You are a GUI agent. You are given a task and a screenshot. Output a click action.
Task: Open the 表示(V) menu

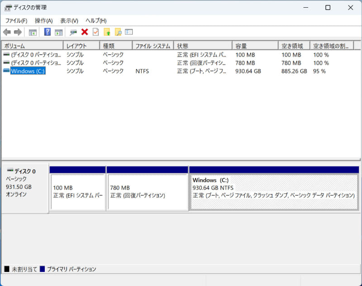click(x=66, y=20)
